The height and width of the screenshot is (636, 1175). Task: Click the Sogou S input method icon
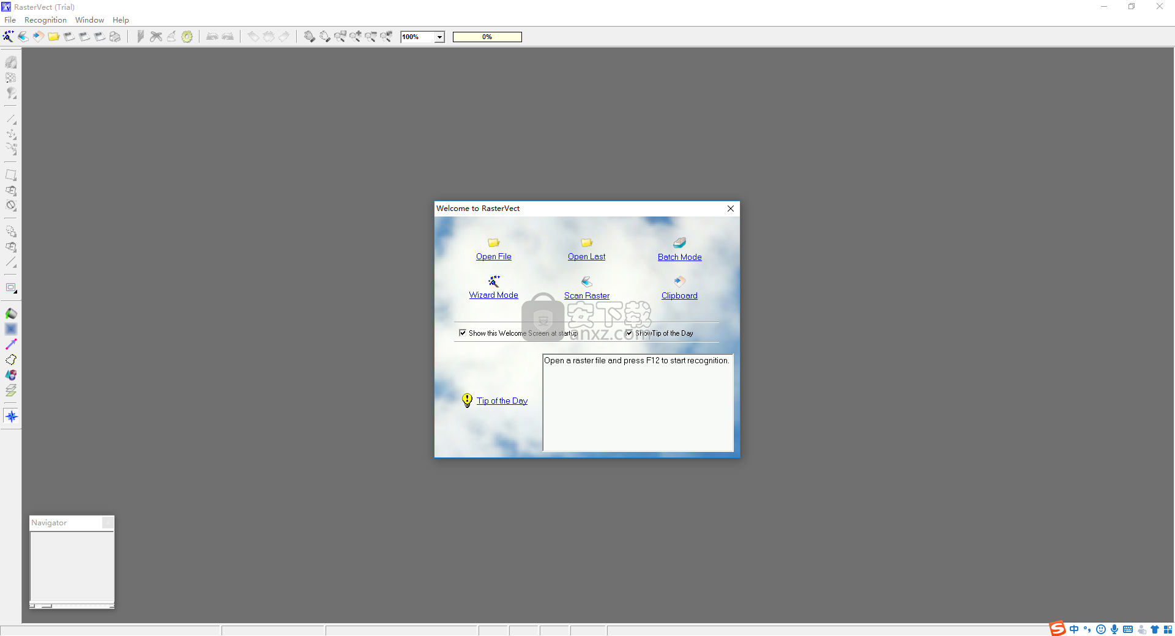pos(1057,629)
